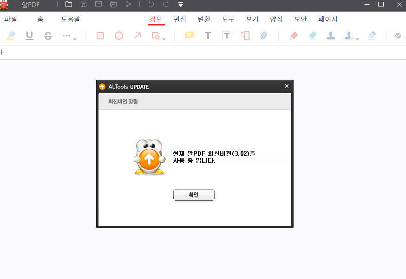Close the ALTools UPDATE dialog
Screen dimensions: 406x279
click(x=287, y=86)
